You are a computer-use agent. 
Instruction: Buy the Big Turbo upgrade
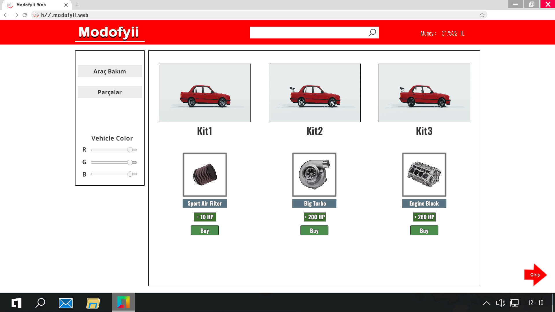pos(314,230)
